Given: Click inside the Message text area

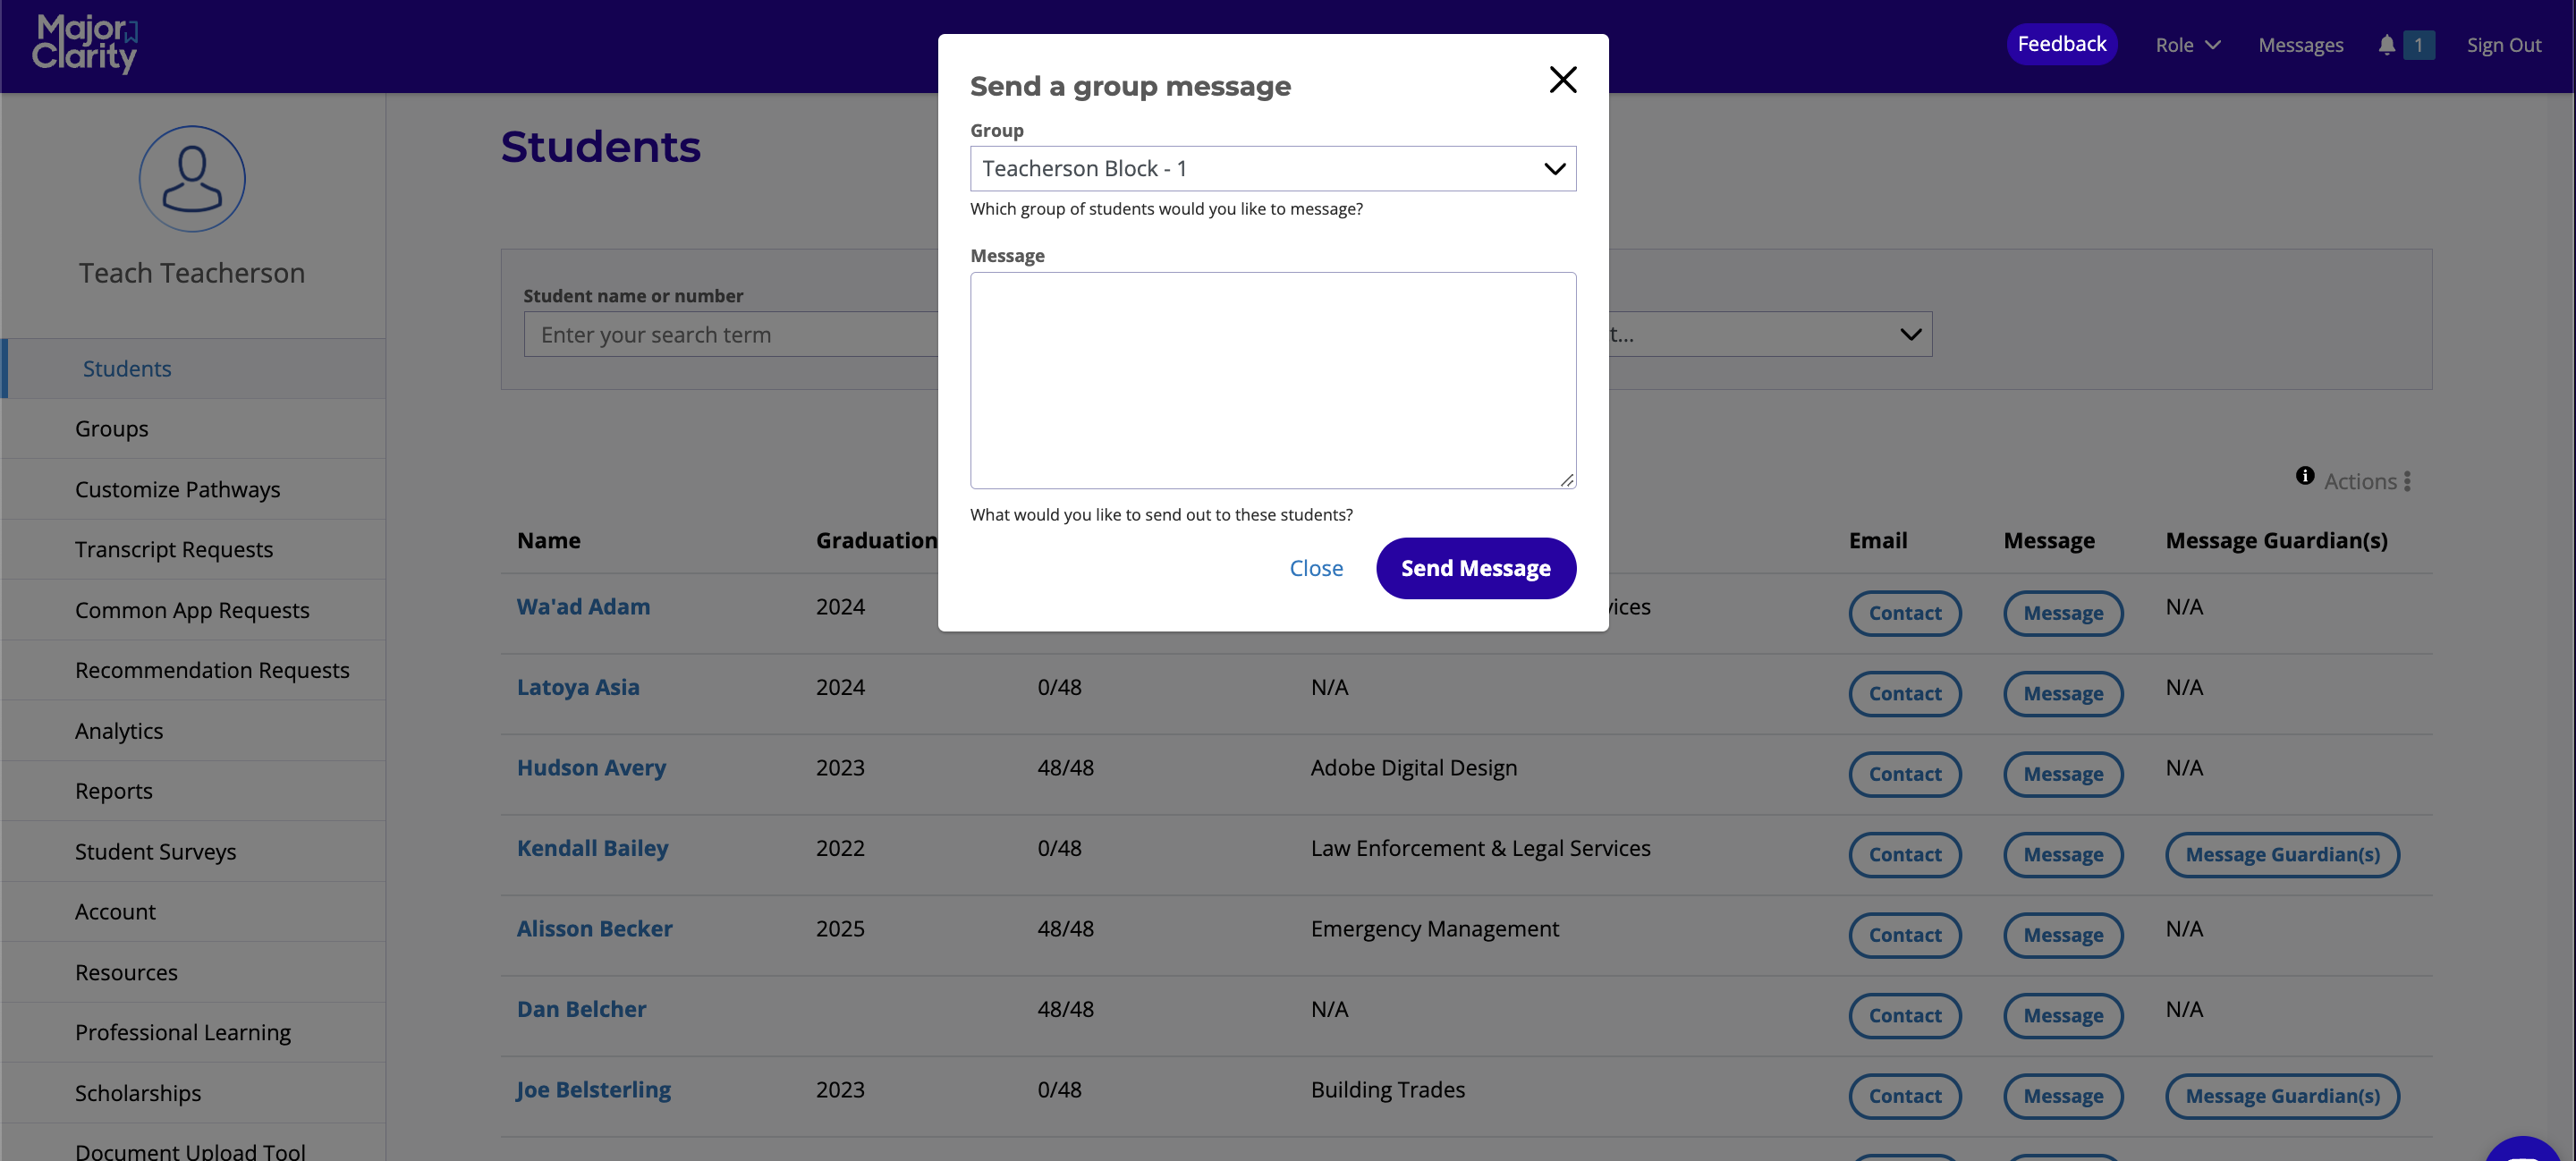Looking at the screenshot, I should (1272, 380).
